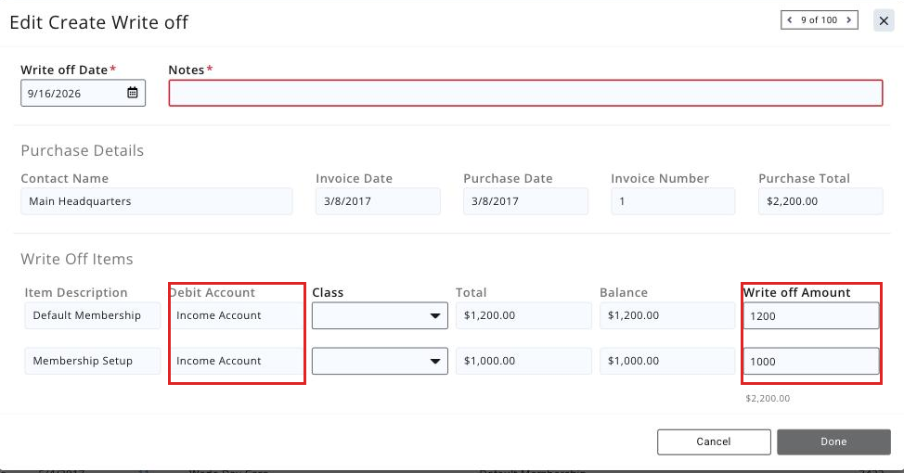Viewport: 904px width, 473px height.
Task: Click the Balance $1,000.00 field
Action: pyautogui.click(x=667, y=361)
